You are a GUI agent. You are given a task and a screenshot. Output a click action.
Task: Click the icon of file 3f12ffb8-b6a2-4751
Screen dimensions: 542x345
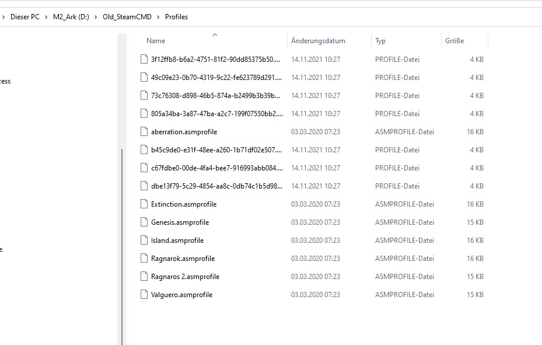[x=144, y=60]
